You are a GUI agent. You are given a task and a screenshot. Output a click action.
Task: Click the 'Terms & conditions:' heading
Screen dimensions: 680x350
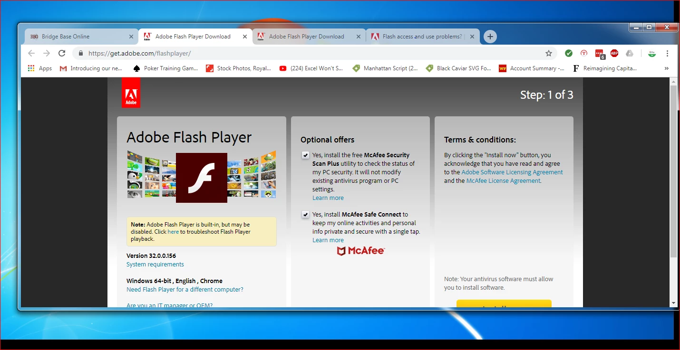click(480, 140)
